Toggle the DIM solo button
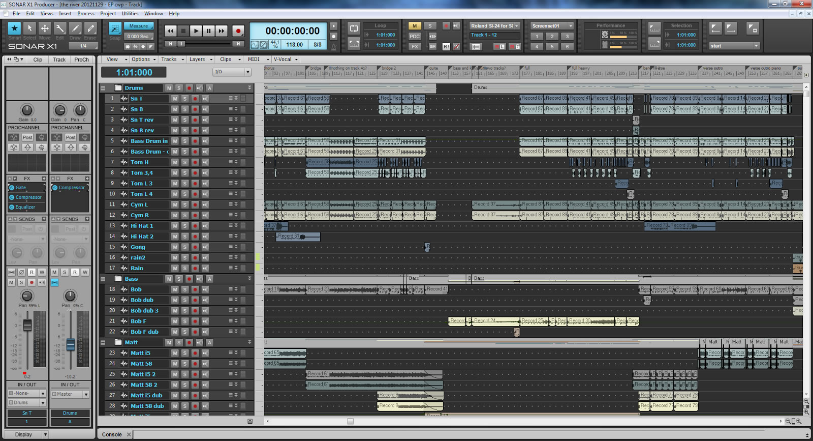813x441 pixels. pos(432,46)
